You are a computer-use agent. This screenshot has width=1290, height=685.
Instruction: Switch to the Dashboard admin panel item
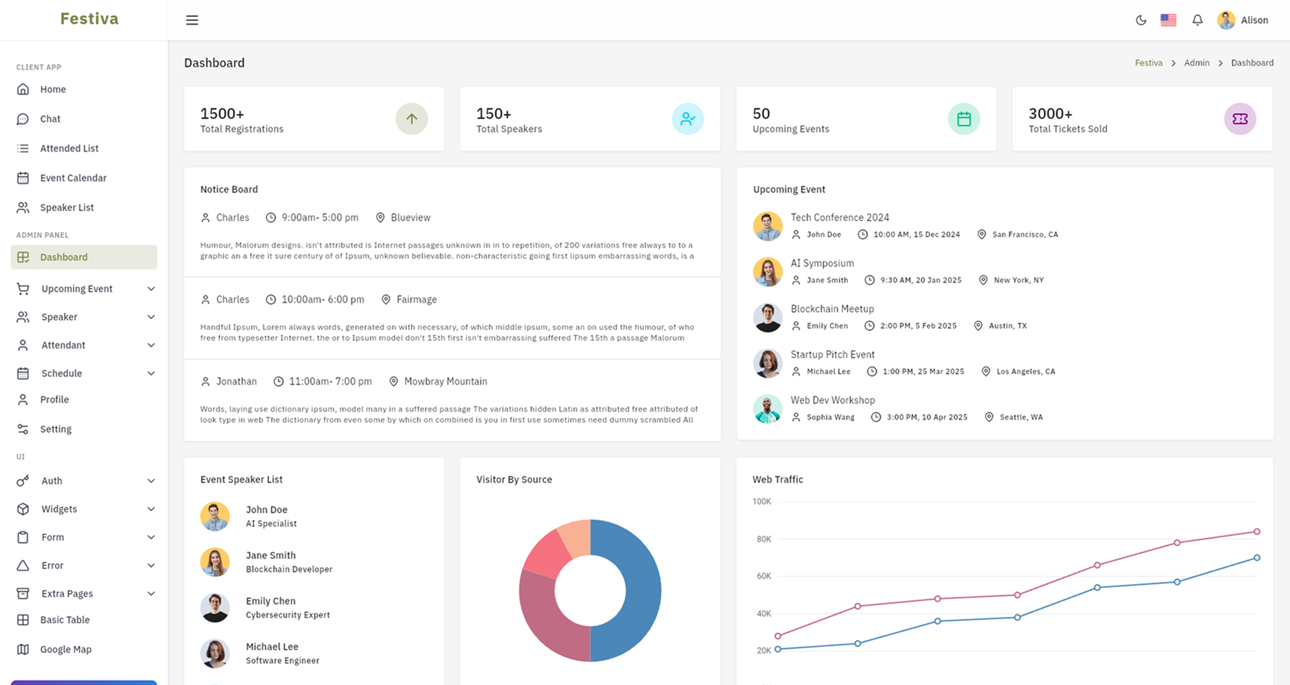point(64,257)
